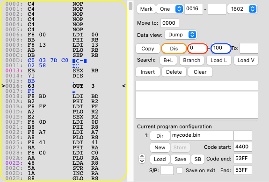Viewport: 269px width, 182px height.
Task: Open the 1802 processor dropdown
Action: click(x=242, y=9)
